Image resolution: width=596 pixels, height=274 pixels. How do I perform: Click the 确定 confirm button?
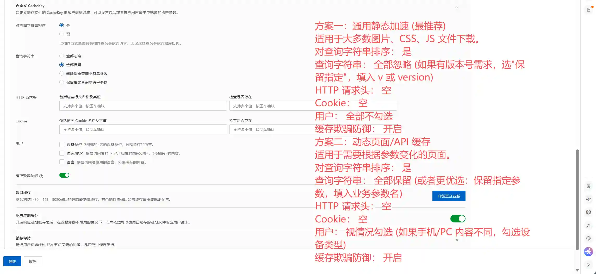click(x=12, y=261)
